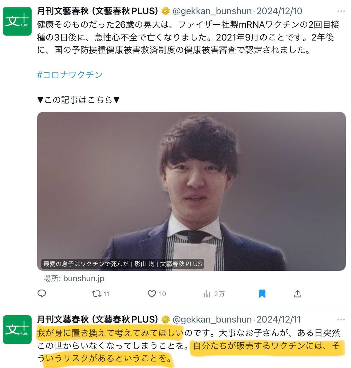Open the 文+ PLUS avatar of second tweet
The height and width of the screenshot is (368, 351).
[17, 329]
